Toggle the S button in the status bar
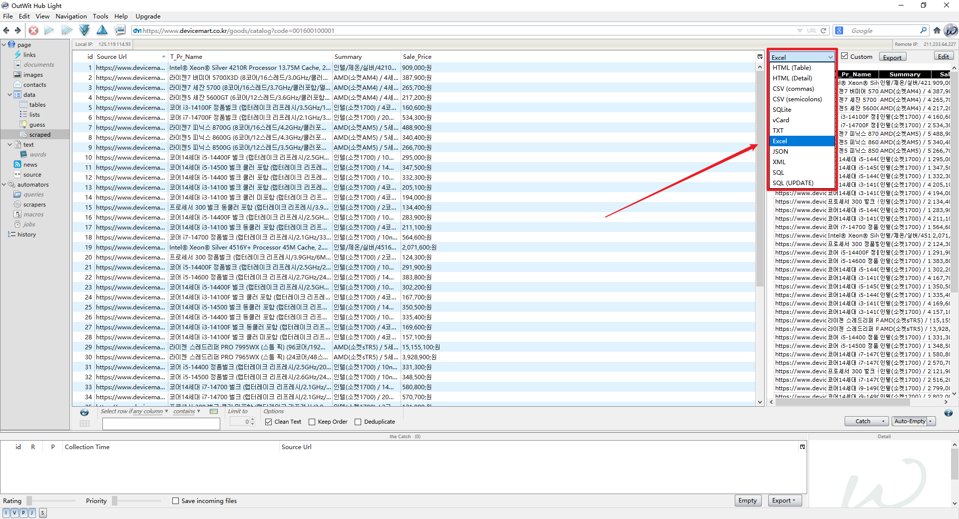Screen dimensions: 959x519 pyautogui.click(x=43, y=513)
